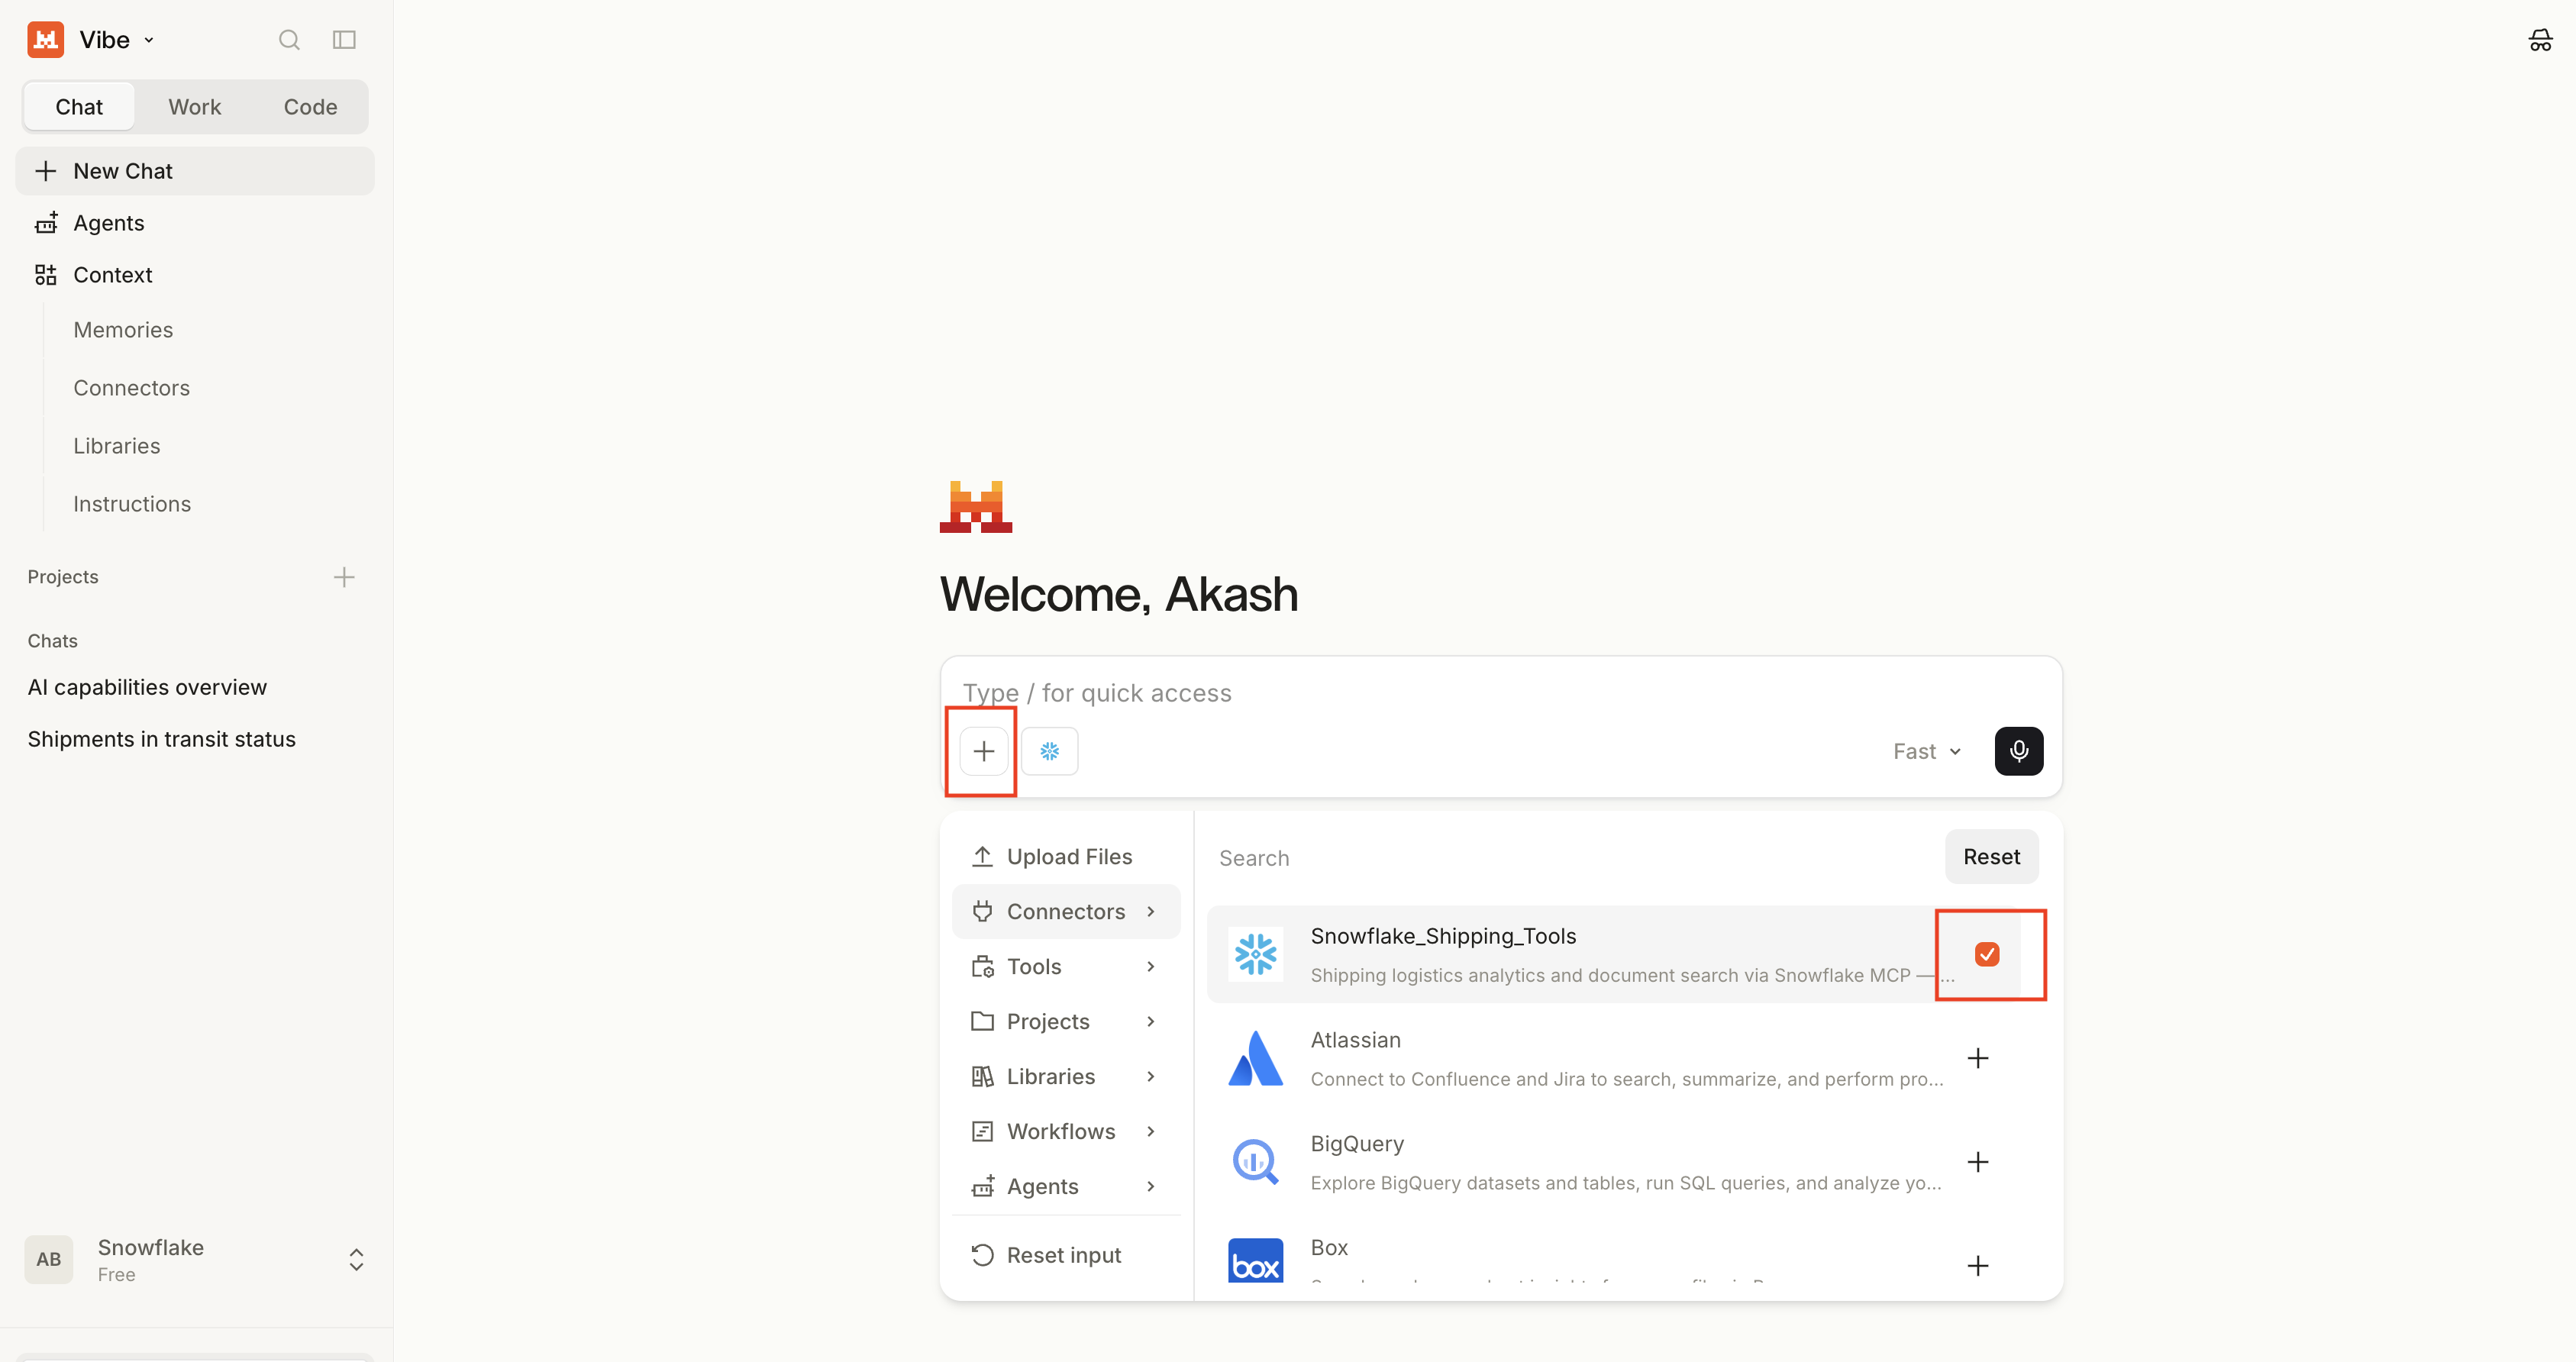Click the AB avatar

point(49,1259)
